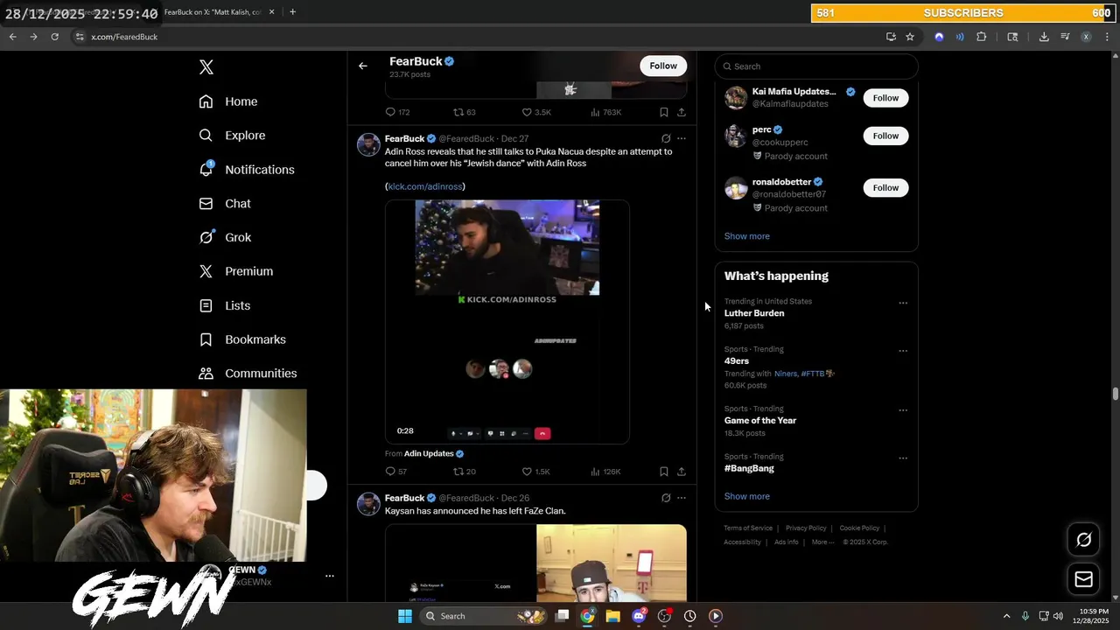Share the post with 763K views
The height and width of the screenshot is (630, 1120).
point(682,112)
